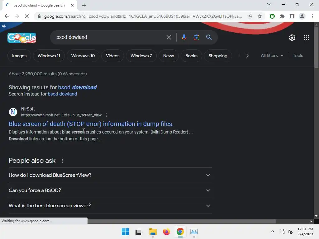The image size is (319, 239).
Task: Open the Windows Start menu
Action: (x=125, y=232)
